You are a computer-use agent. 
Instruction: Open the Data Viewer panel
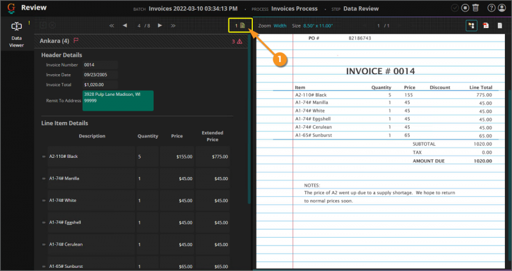(x=16, y=34)
